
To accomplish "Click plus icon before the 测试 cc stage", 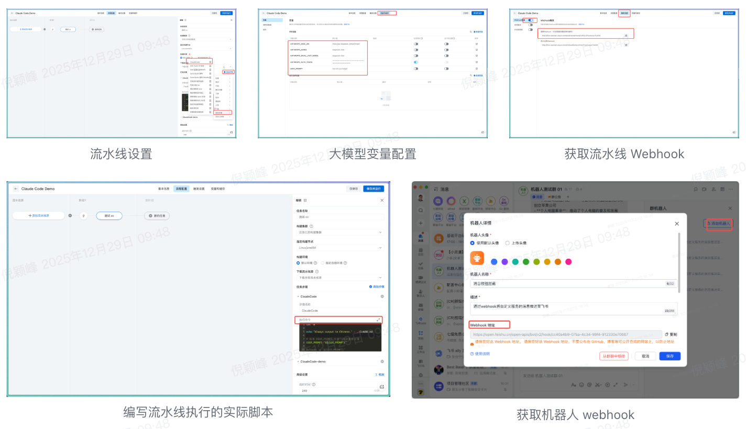I will tap(70, 215).
